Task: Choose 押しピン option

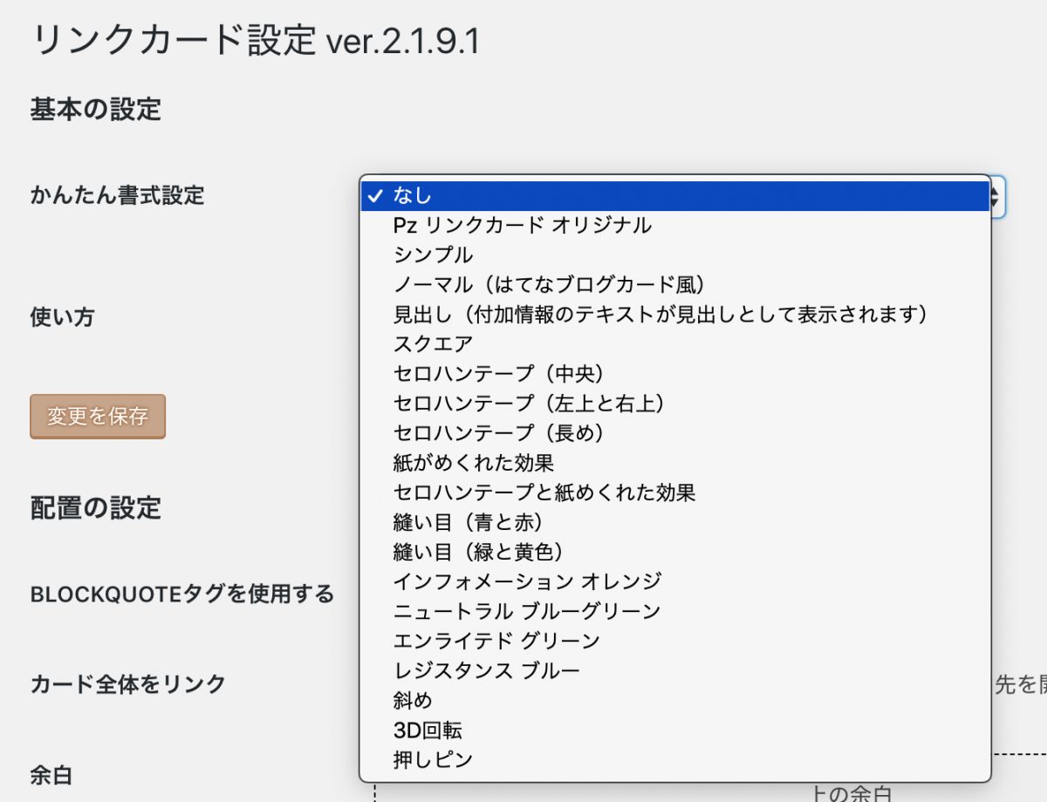Action: click(675, 759)
